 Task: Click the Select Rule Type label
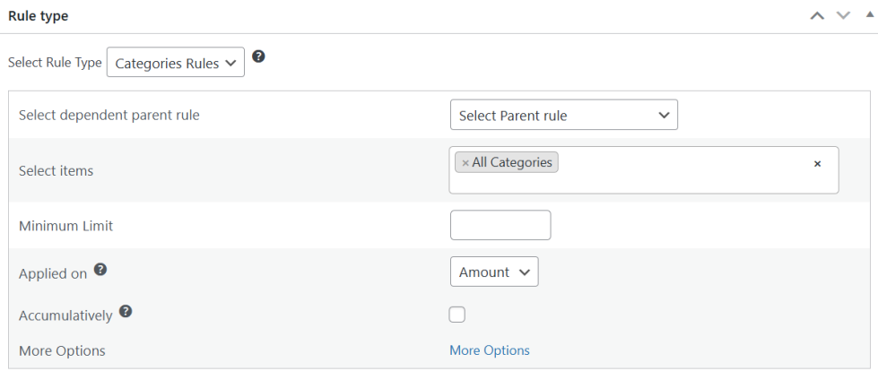[54, 63]
